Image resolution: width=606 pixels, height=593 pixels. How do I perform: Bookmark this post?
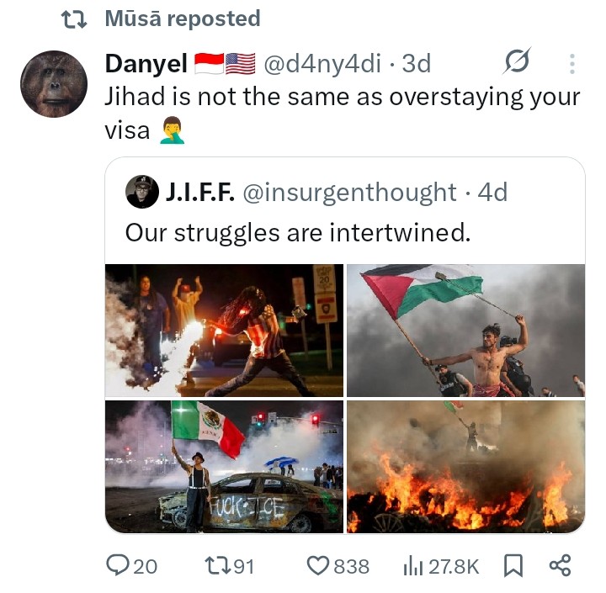[x=513, y=566]
